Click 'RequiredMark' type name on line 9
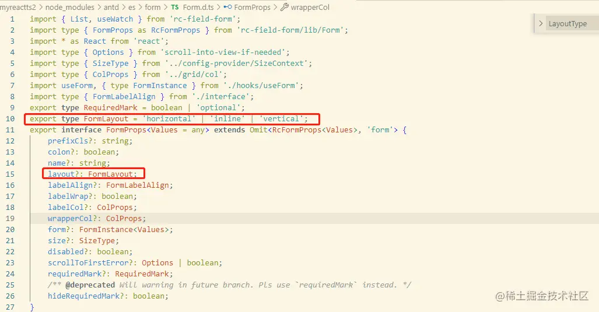Viewport: 599px width, 312px height. 110,108
